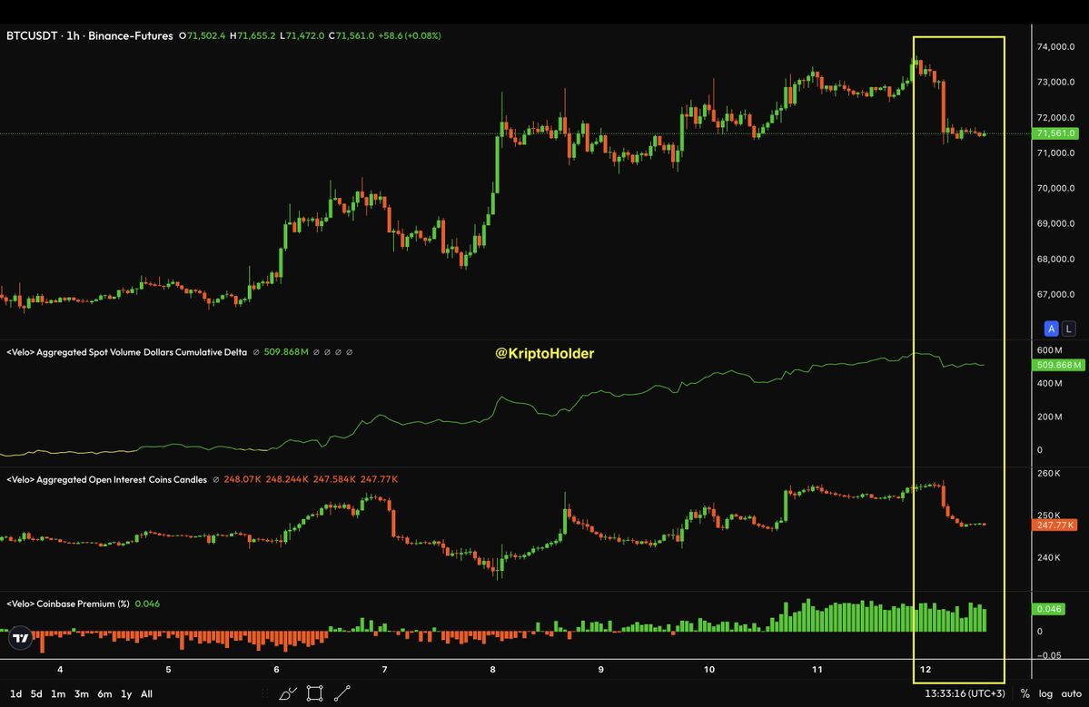Click the 248.07K open interest value

pos(243,479)
